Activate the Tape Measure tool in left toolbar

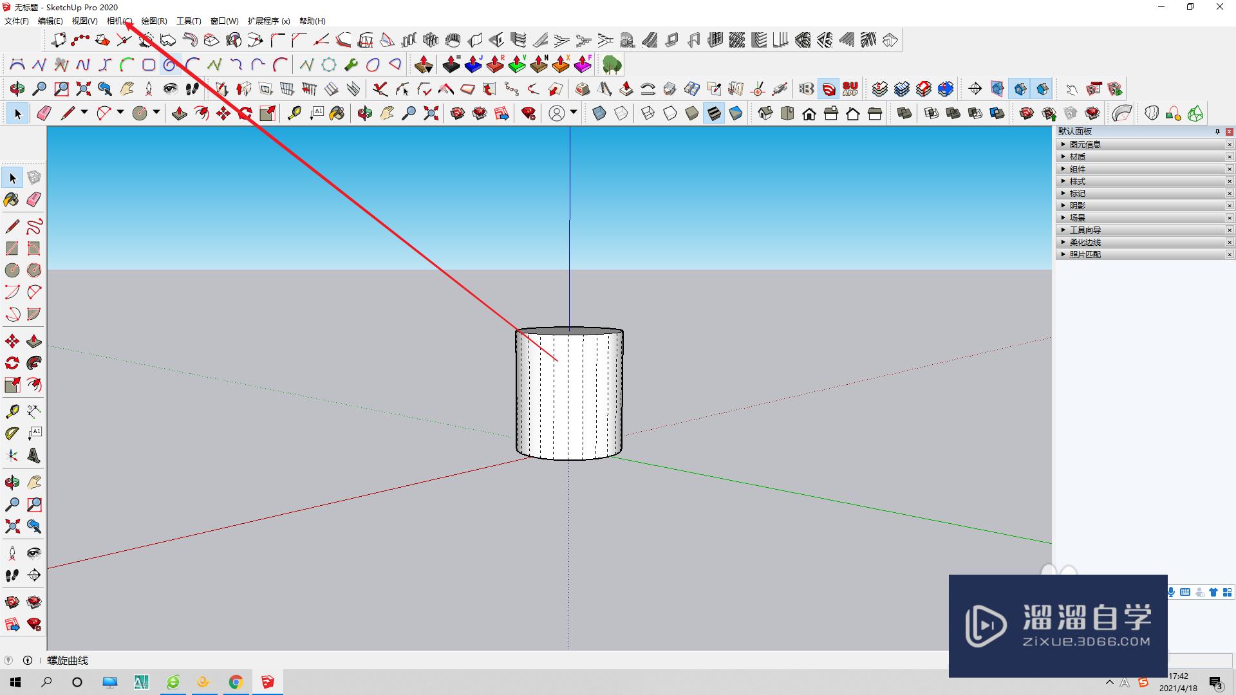click(12, 412)
